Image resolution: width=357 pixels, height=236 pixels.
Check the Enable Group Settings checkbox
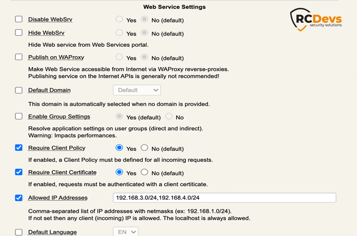19,116
